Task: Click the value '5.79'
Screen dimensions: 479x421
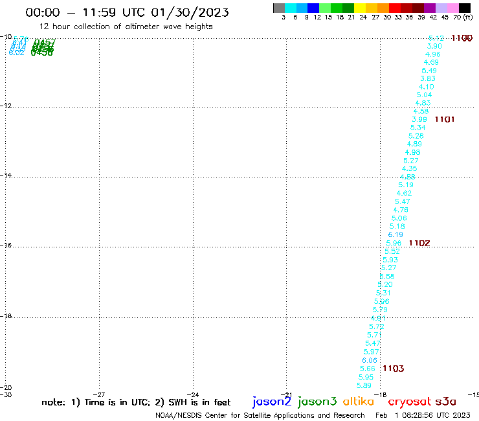Action: (380, 310)
